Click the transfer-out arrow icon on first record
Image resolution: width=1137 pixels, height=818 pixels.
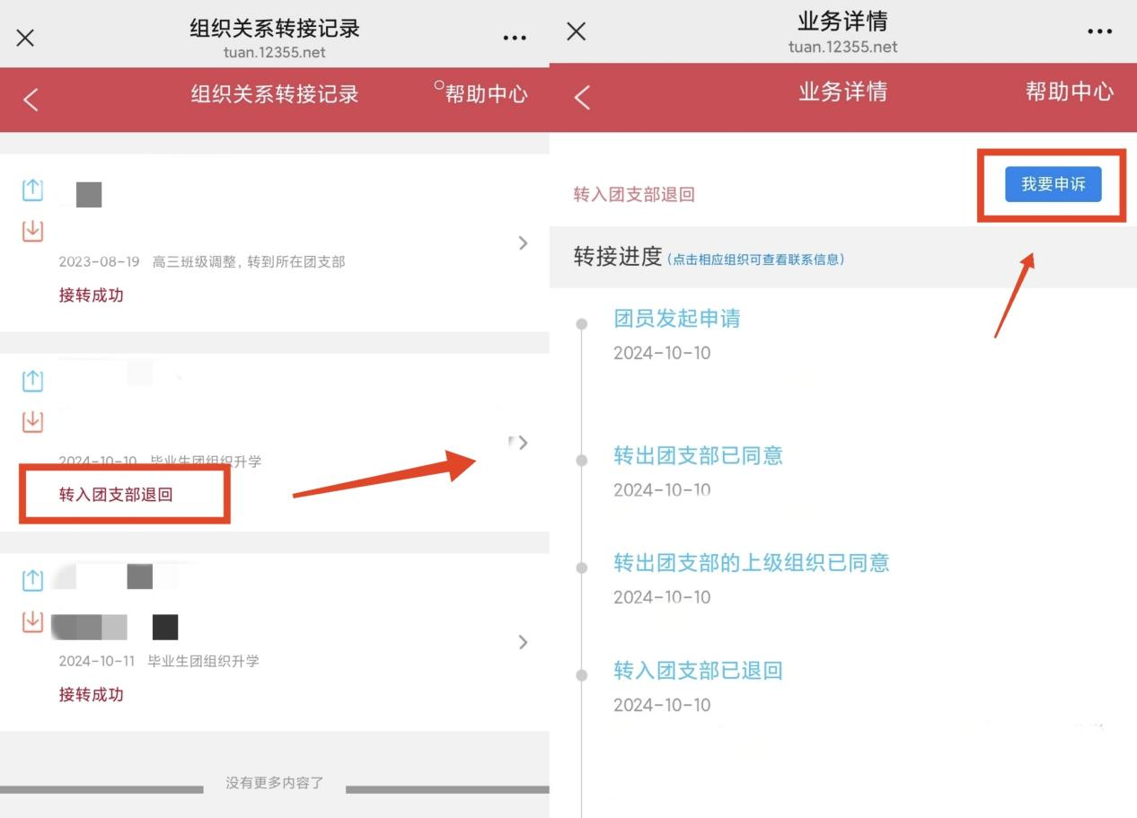[x=32, y=189]
